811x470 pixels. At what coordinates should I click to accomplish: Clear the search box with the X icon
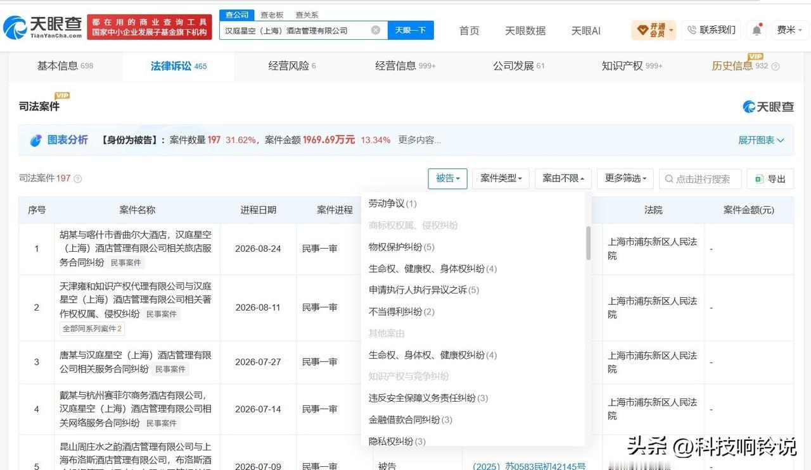tap(376, 30)
